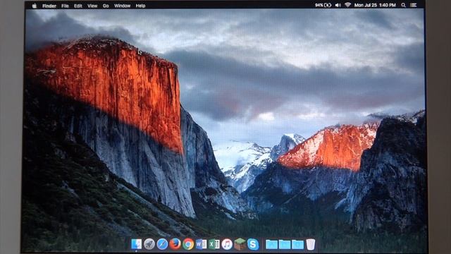Open the Go menu

tap(106, 6)
